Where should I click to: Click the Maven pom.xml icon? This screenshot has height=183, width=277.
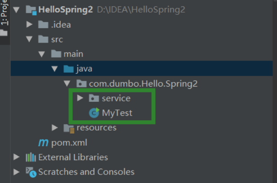click(43, 143)
